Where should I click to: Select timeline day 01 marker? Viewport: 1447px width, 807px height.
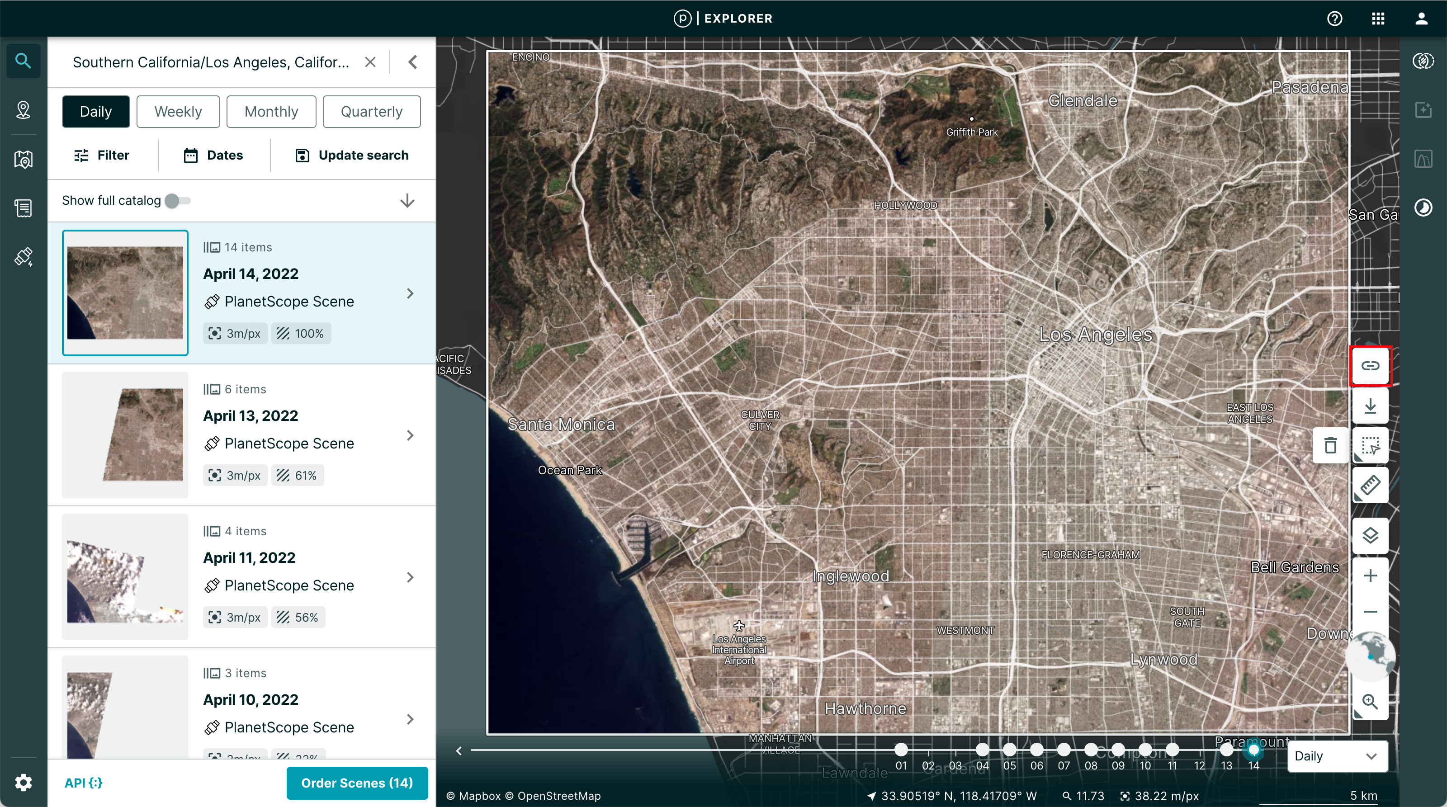(901, 750)
